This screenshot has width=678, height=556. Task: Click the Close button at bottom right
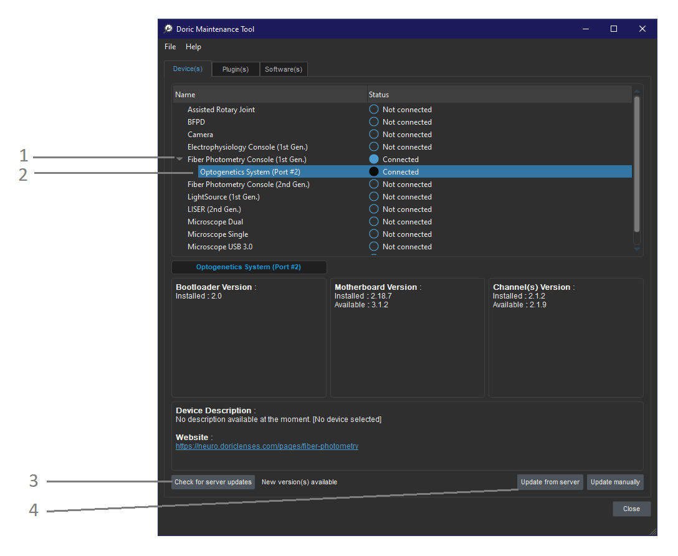coord(631,509)
